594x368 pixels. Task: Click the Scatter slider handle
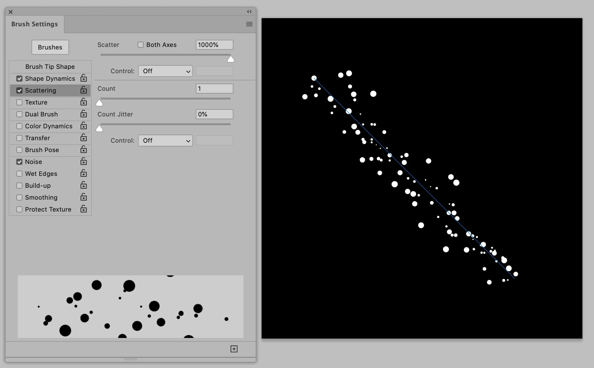(x=231, y=59)
